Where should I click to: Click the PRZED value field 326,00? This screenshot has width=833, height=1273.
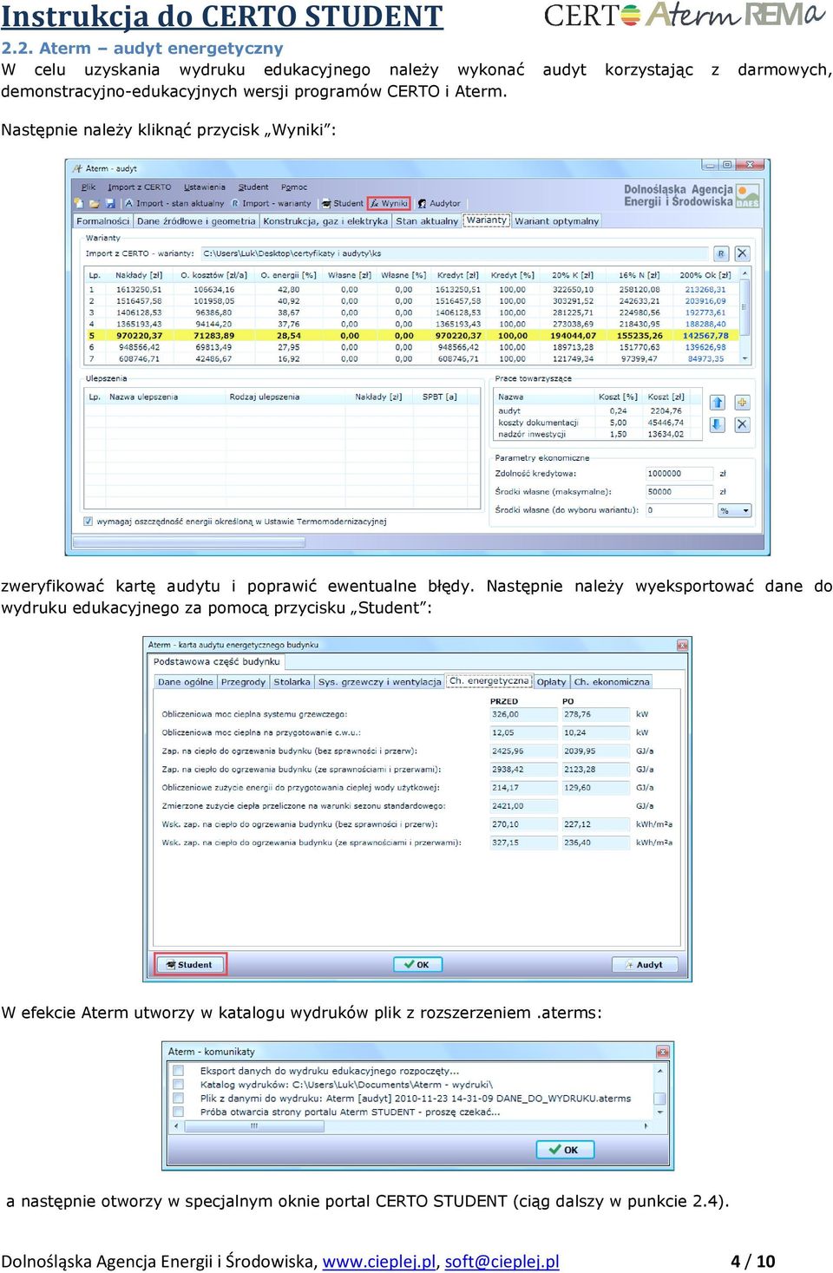pos(523,714)
